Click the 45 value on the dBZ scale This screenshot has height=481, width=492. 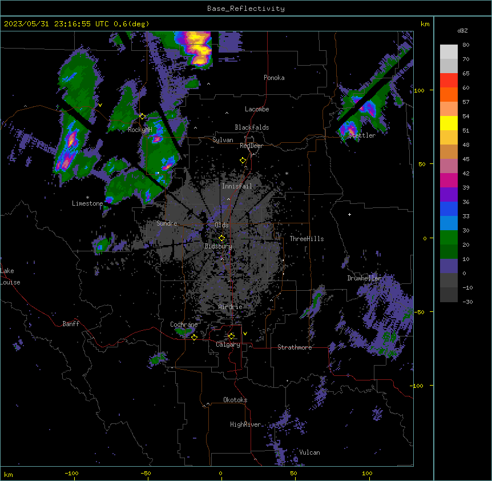[x=466, y=159]
